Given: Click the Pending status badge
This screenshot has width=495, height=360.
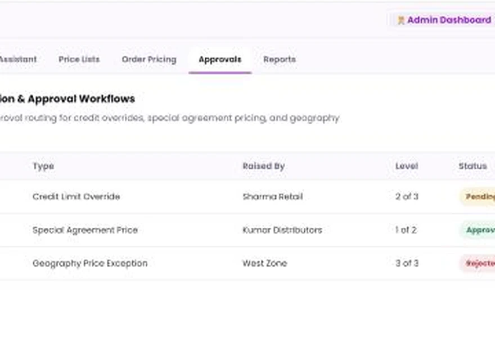Looking at the screenshot, I should [x=478, y=196].
